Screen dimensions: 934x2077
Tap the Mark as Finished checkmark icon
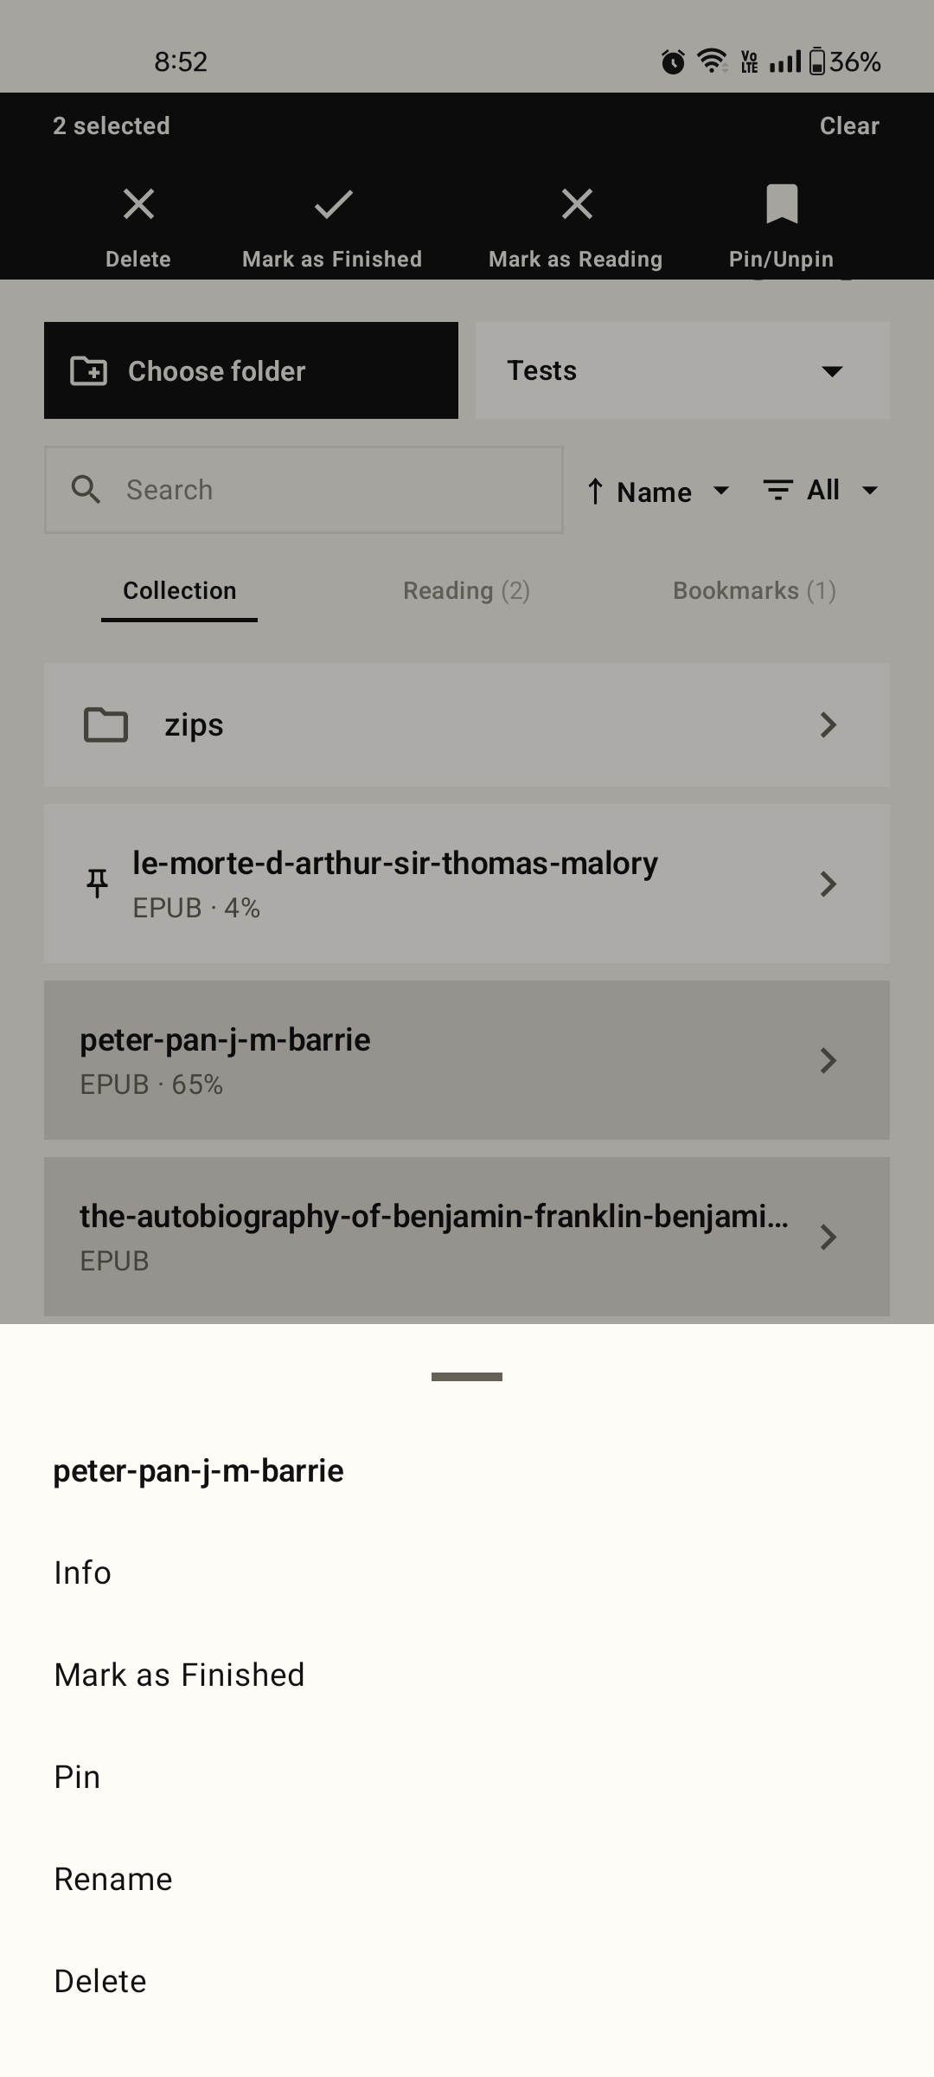point(333,204)
